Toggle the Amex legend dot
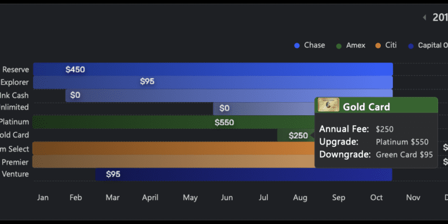Viewport: 448px width, 224px height. (x=339, y=46)
